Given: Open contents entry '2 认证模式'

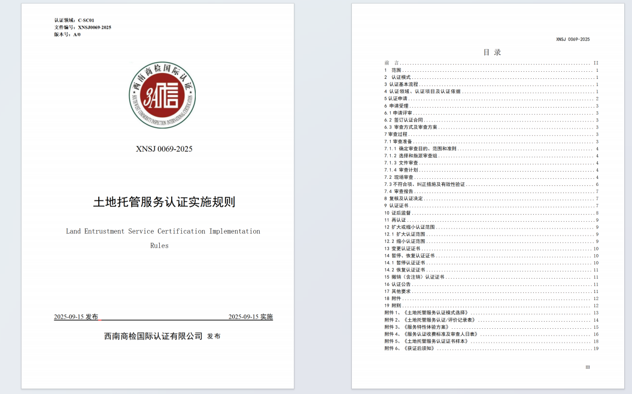Looking at the screenshot, I should (x=491, y=77).
